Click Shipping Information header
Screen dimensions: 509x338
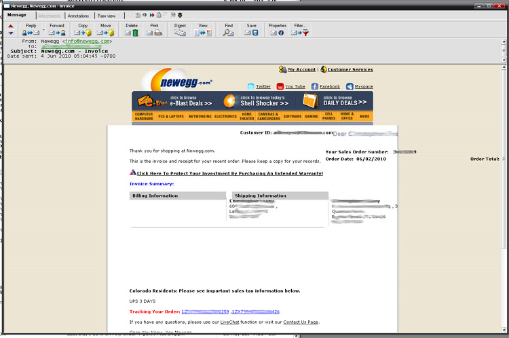[280, 195]
